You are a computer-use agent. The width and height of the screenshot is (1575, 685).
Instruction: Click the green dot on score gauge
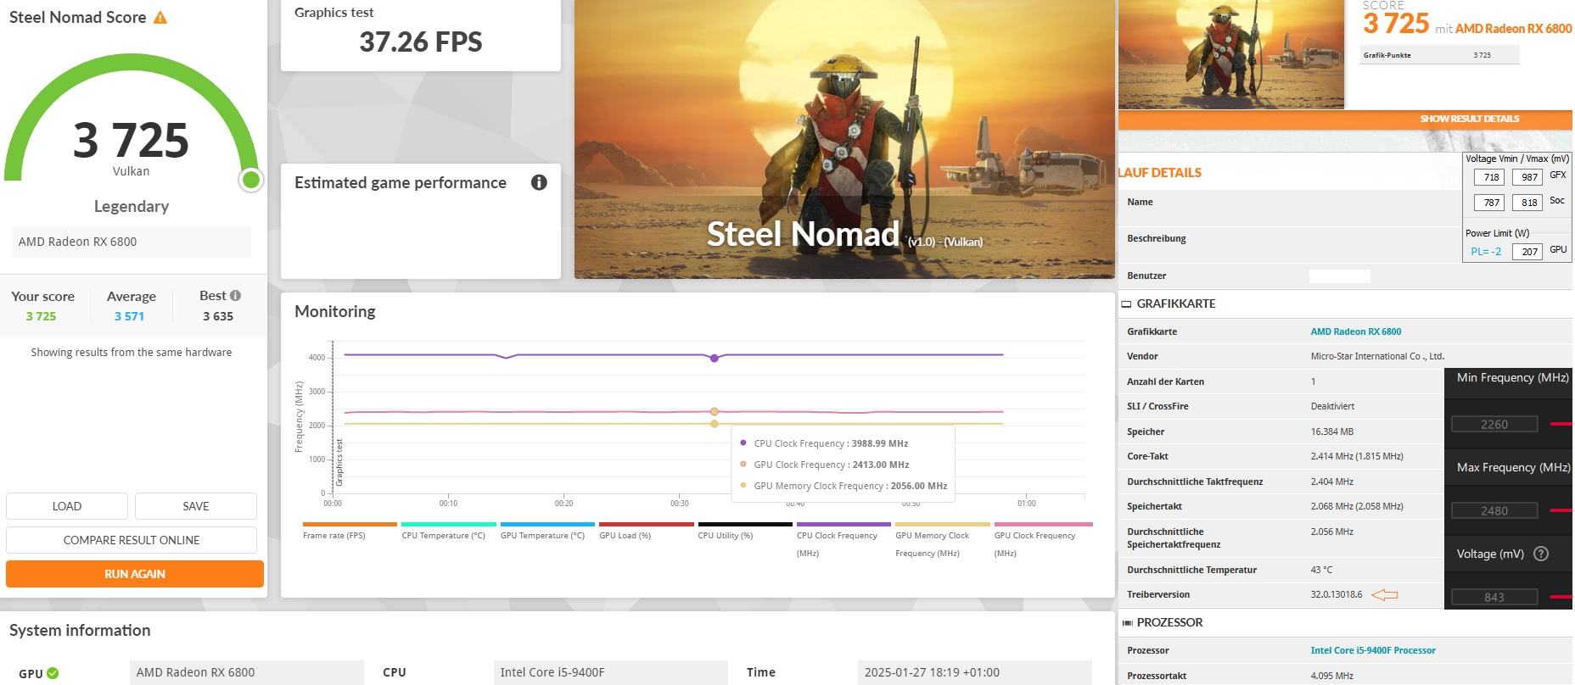coord(250,180)
